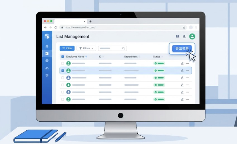
Task: Focus the search input field
Action: coord(112,48)
